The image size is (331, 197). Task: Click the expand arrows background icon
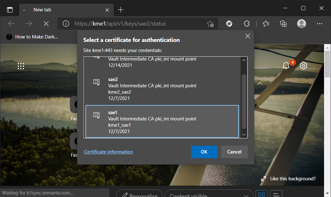tap(263, 179)
